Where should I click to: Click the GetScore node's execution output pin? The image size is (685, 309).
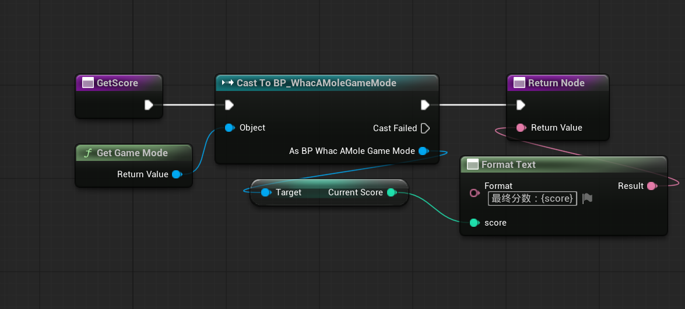click(x=149, y=105)
